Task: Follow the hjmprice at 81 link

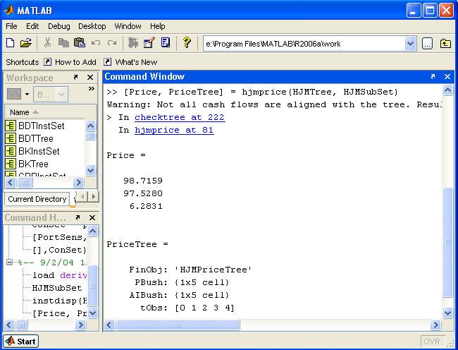Action: pyautogui.click(x=174, y=130)
